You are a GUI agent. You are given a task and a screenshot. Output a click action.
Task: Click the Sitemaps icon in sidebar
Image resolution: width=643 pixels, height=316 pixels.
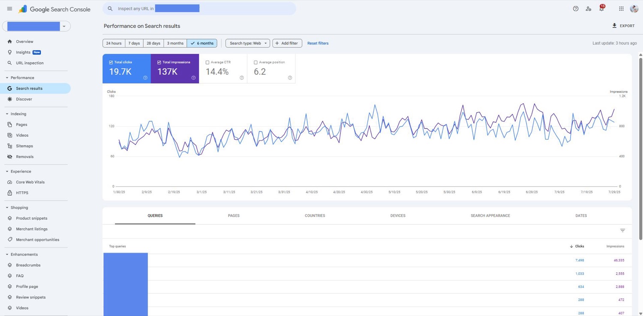(9, 146)
